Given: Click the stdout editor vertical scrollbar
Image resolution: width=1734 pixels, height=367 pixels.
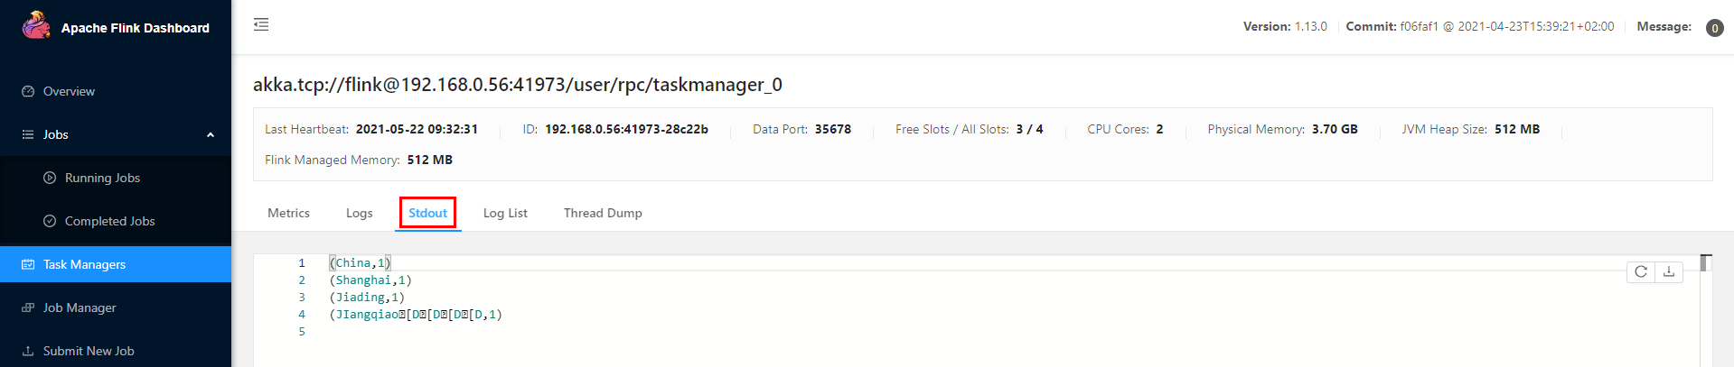Looking at the screenshot, I should click(x=1706, y=310).
